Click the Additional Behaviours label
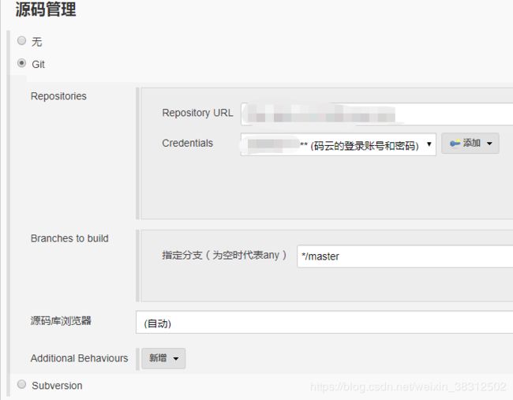The width and height of the screenshot is (513, 400). [79, 358]
